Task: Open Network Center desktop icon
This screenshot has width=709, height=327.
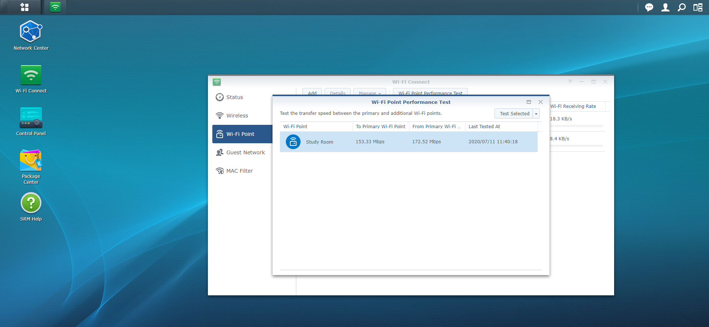Action: coord(31,35)
